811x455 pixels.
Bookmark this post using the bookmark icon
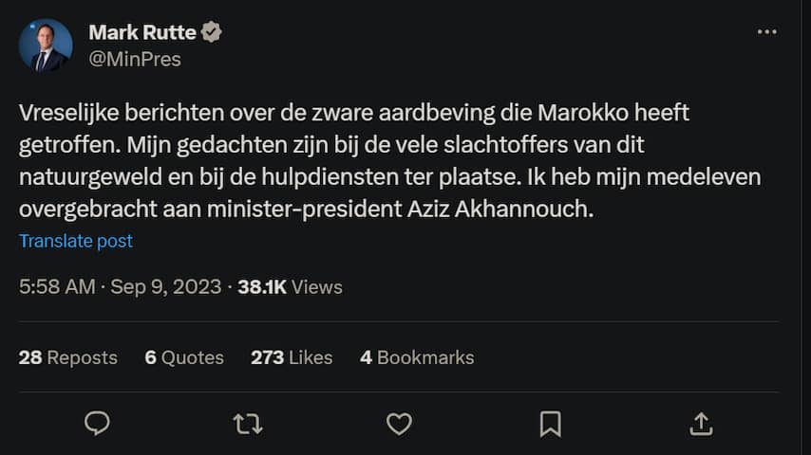tap(550, 423)
